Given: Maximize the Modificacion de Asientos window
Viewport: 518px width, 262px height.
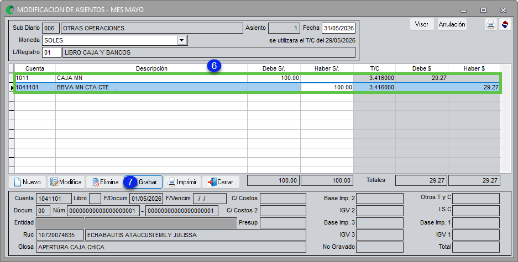Looking at the screenshot, I should pos(483,10).
